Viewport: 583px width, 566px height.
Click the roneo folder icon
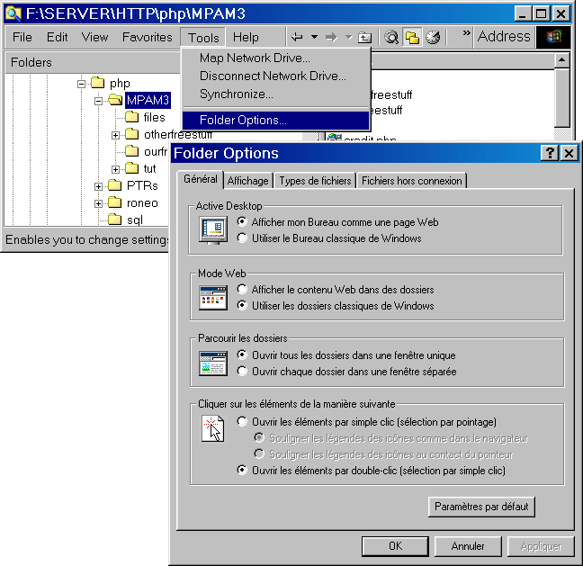tap(114, 202)
